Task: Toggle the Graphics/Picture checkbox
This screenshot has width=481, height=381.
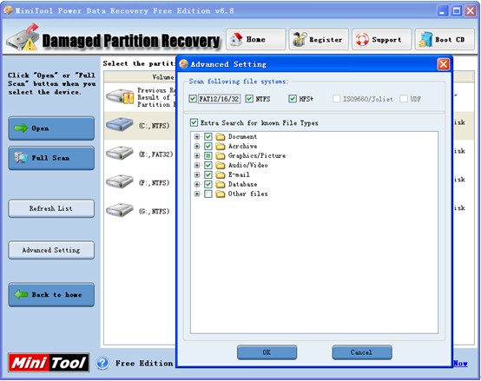Action: pyautogui.click(x=208, y=155)
